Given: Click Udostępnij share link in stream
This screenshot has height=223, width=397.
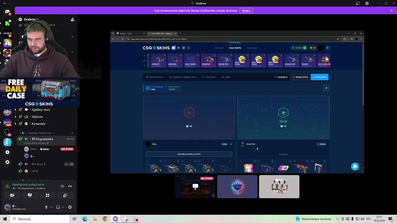Looking at the screenshot, I should click(x=281, y=77).
